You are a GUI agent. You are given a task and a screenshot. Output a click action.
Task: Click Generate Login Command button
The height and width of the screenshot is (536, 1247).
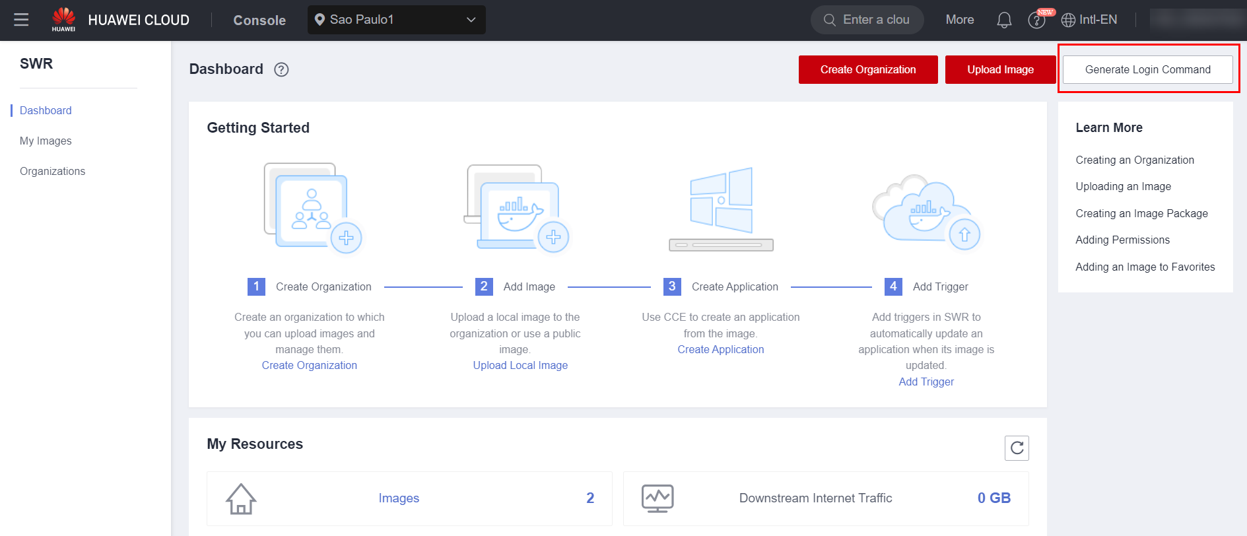click(1147, 69)
